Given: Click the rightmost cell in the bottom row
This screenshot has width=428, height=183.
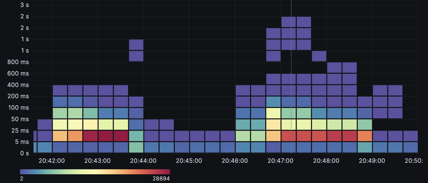Looking at the screenshot, I should pos(410,147).
